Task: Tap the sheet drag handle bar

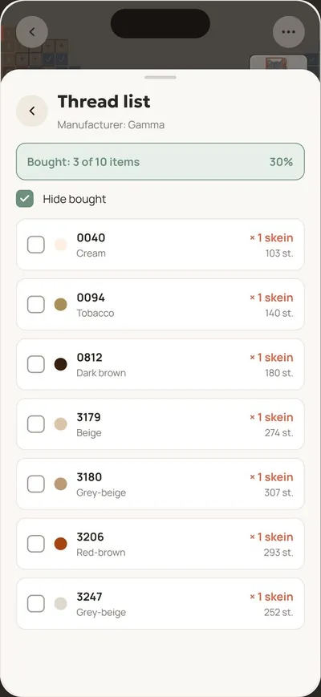Action: [x=160, y=77]
